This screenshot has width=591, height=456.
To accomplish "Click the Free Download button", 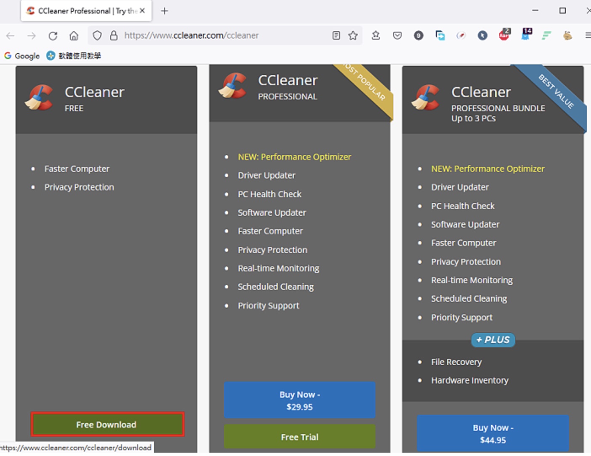I will [107, 424].
